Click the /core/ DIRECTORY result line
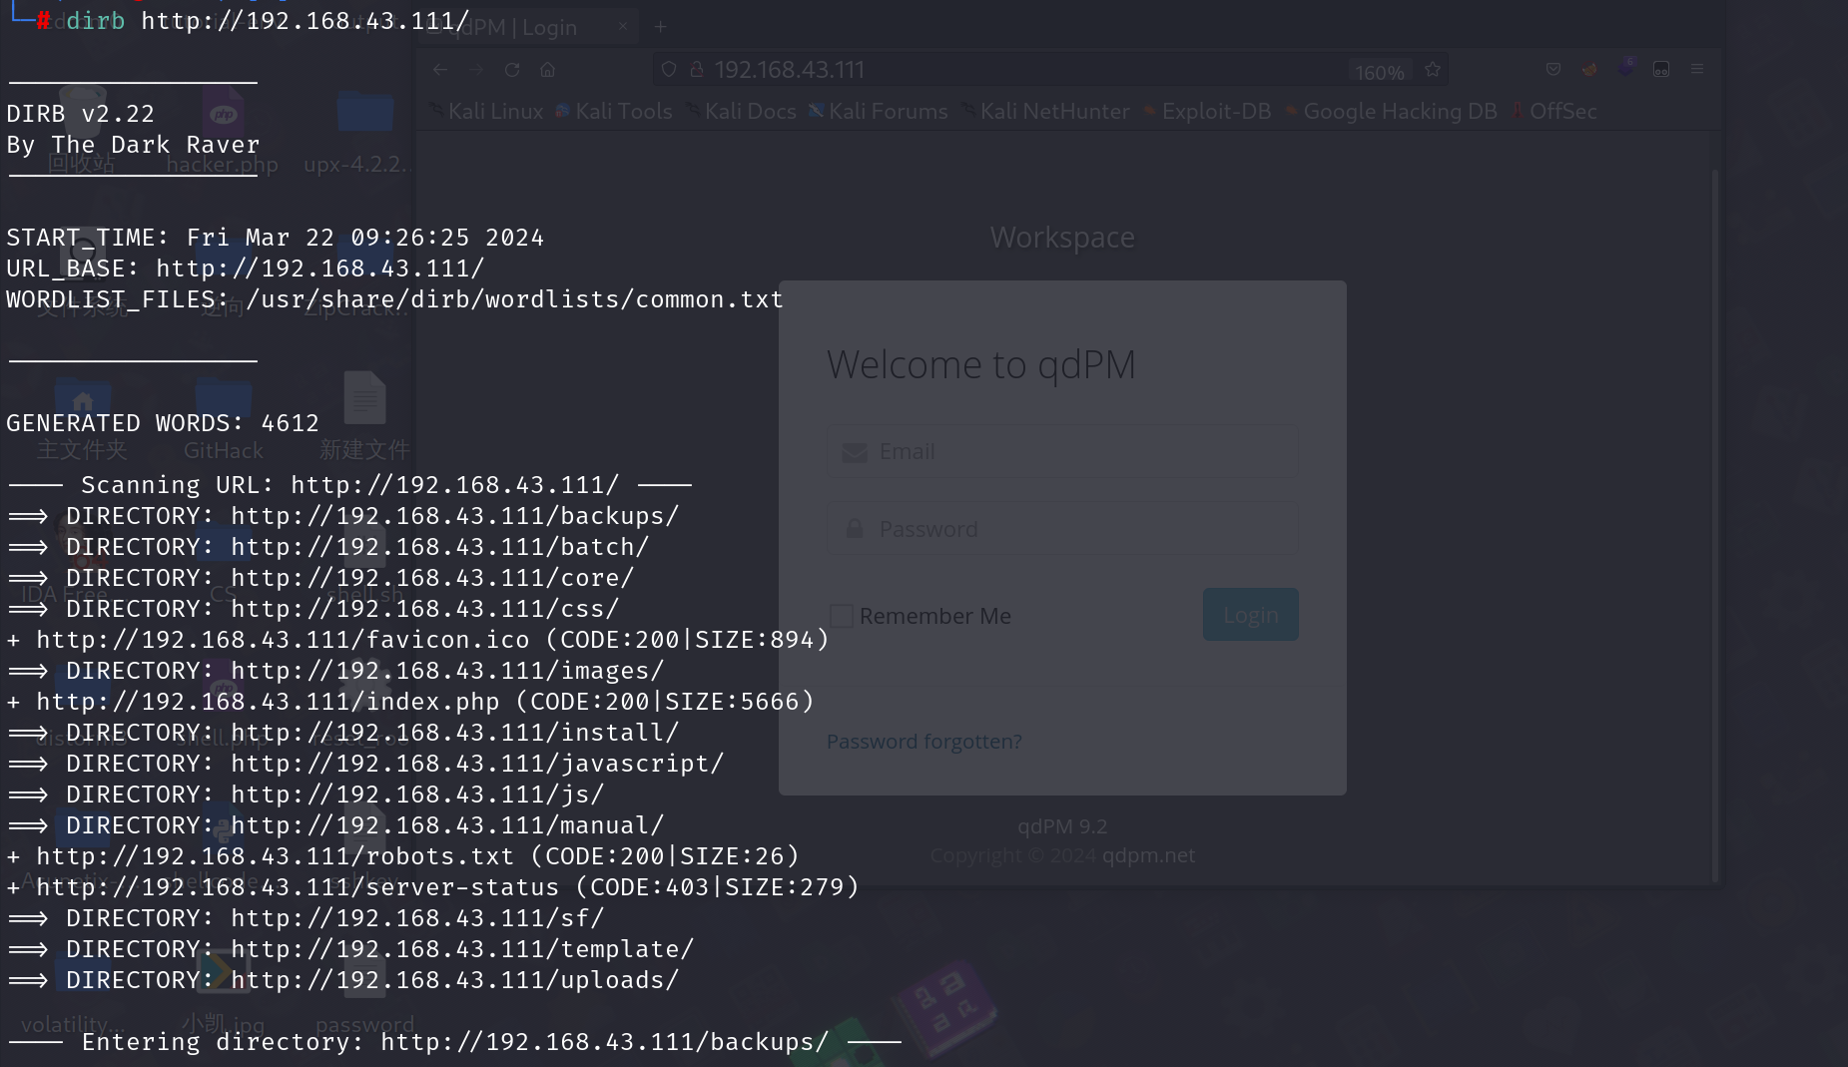Screen dimensions: 1848x1067 click(321, 578)
